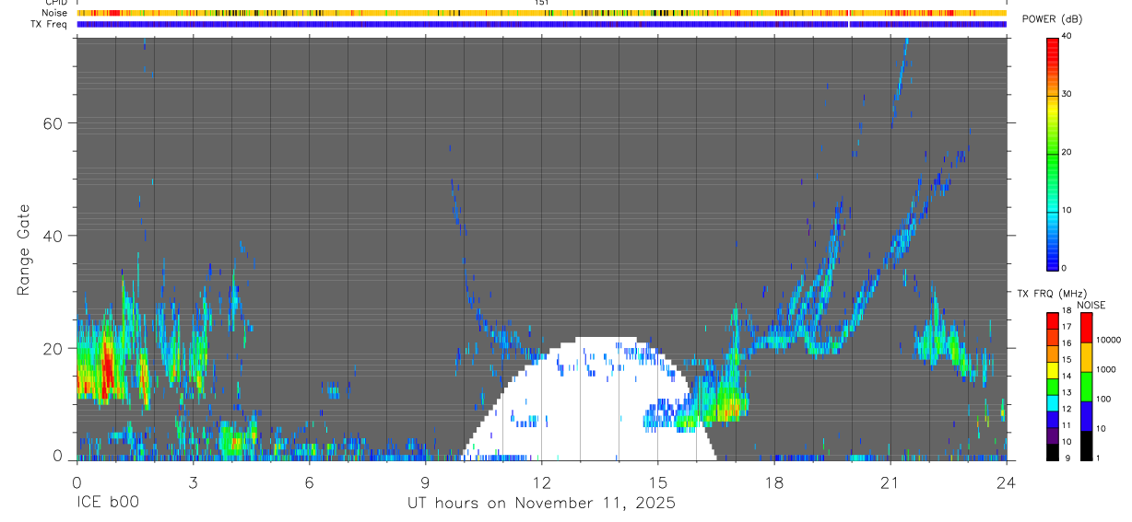
Task: Pick the red top segment of TX FRQ bar
Action: point(1052,321)
